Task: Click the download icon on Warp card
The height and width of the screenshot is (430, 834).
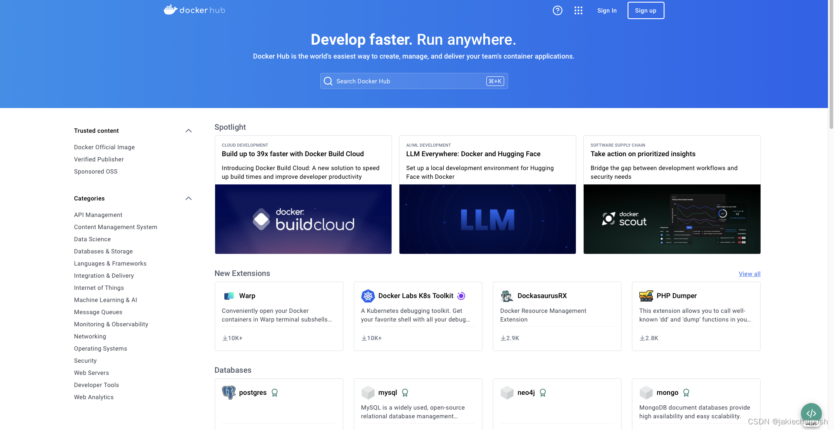Action: pos(225,338)
